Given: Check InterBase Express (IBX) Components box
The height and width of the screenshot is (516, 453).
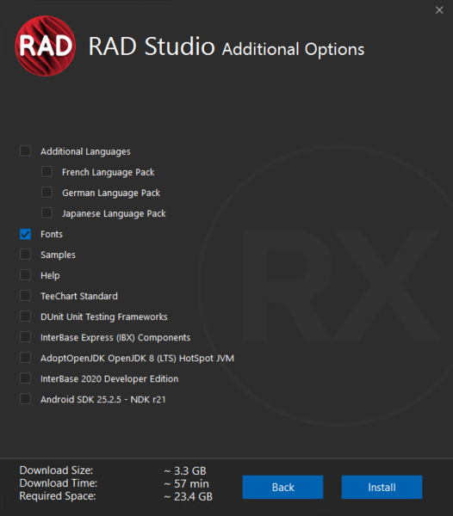Looking at the screenshot, I should click(25, 337).
